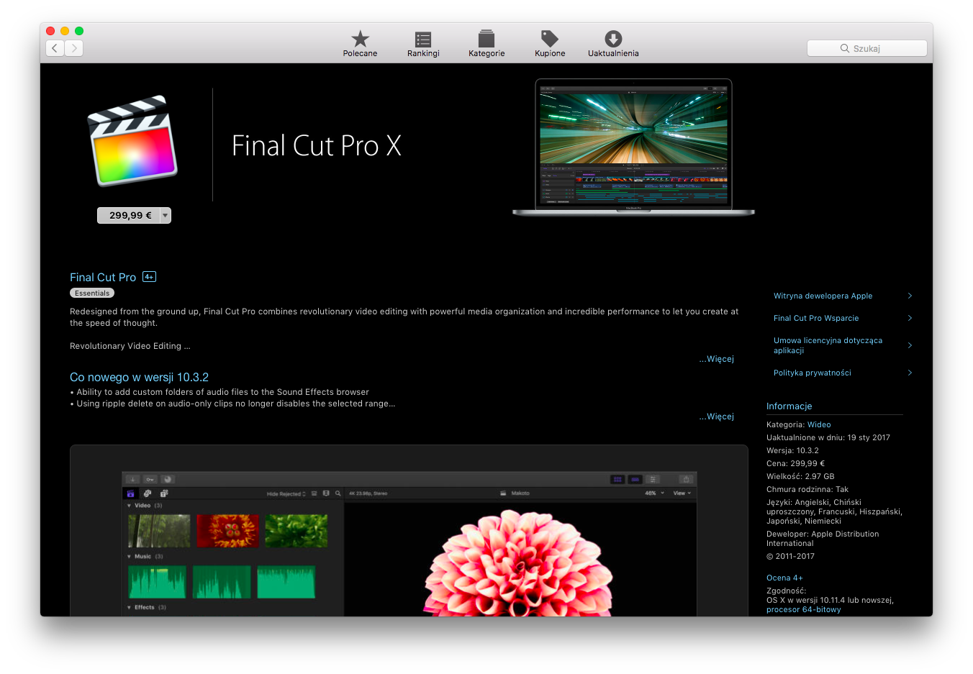Screen dimensions: 973x674
Task: Click the green leaves video thumbnail
Action: (296, 531)
